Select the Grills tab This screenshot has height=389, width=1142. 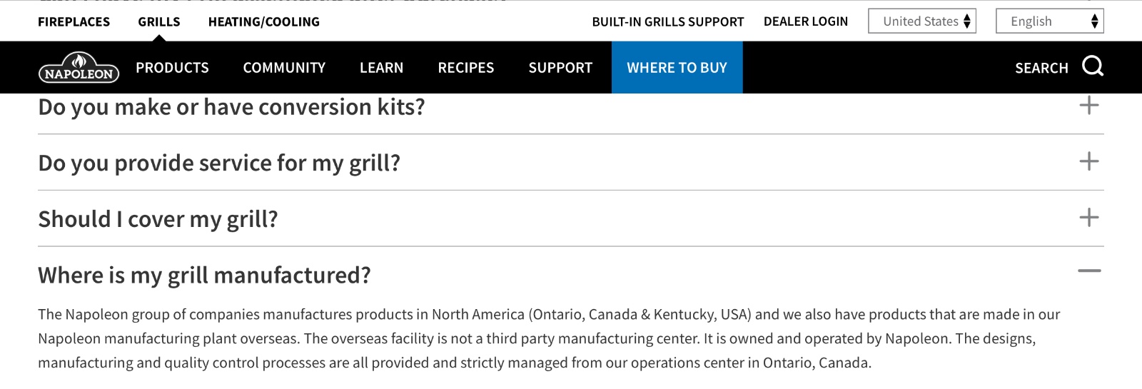[x=159, y=21]
